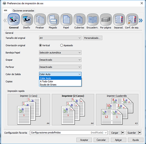The width and height of the screenshot is (146, 144).
Task: Select the Finalizar icon
Action: (40, 19)
